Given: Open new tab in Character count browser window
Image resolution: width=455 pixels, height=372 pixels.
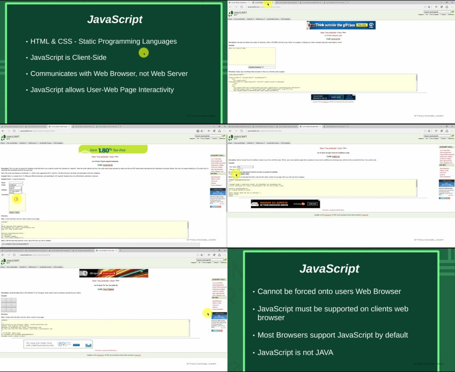Looking at the screenshot, I should click(348, 2).
